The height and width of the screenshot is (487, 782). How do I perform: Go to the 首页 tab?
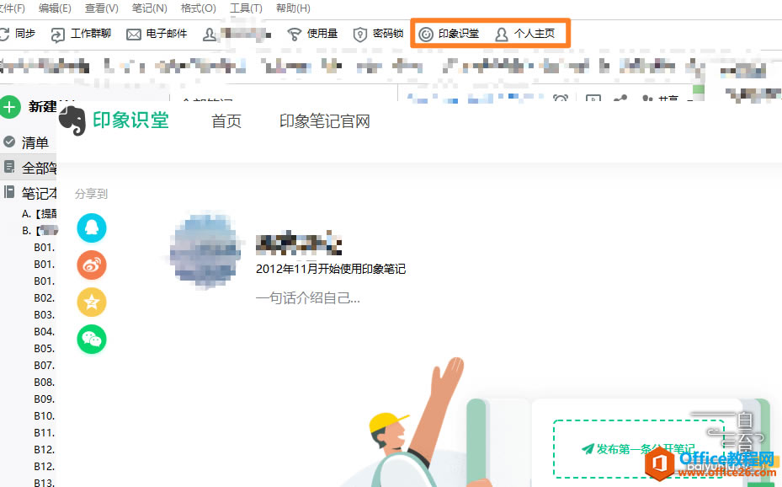coord(226,121)
